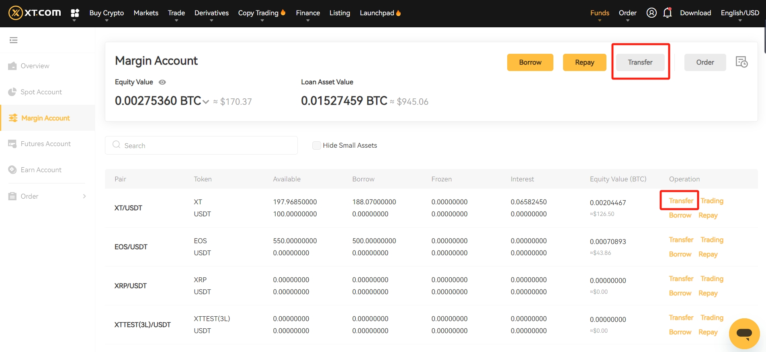Click the gray Order button

(x=705, y=62)
